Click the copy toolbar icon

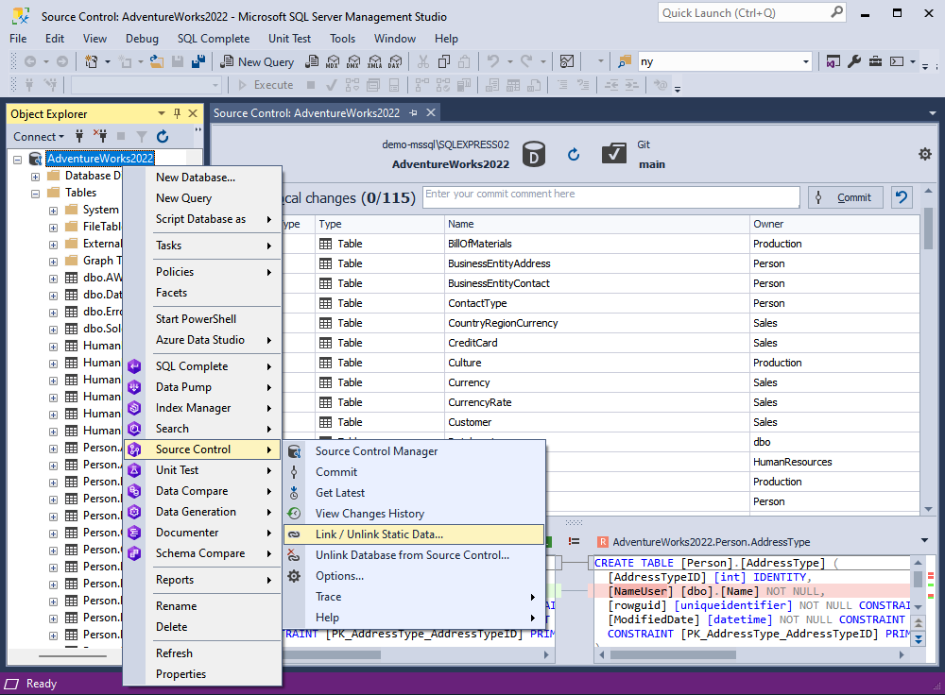coord(444,61)
